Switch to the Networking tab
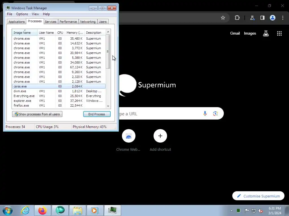This screenshot has width=289, height=216. (88, 22)
